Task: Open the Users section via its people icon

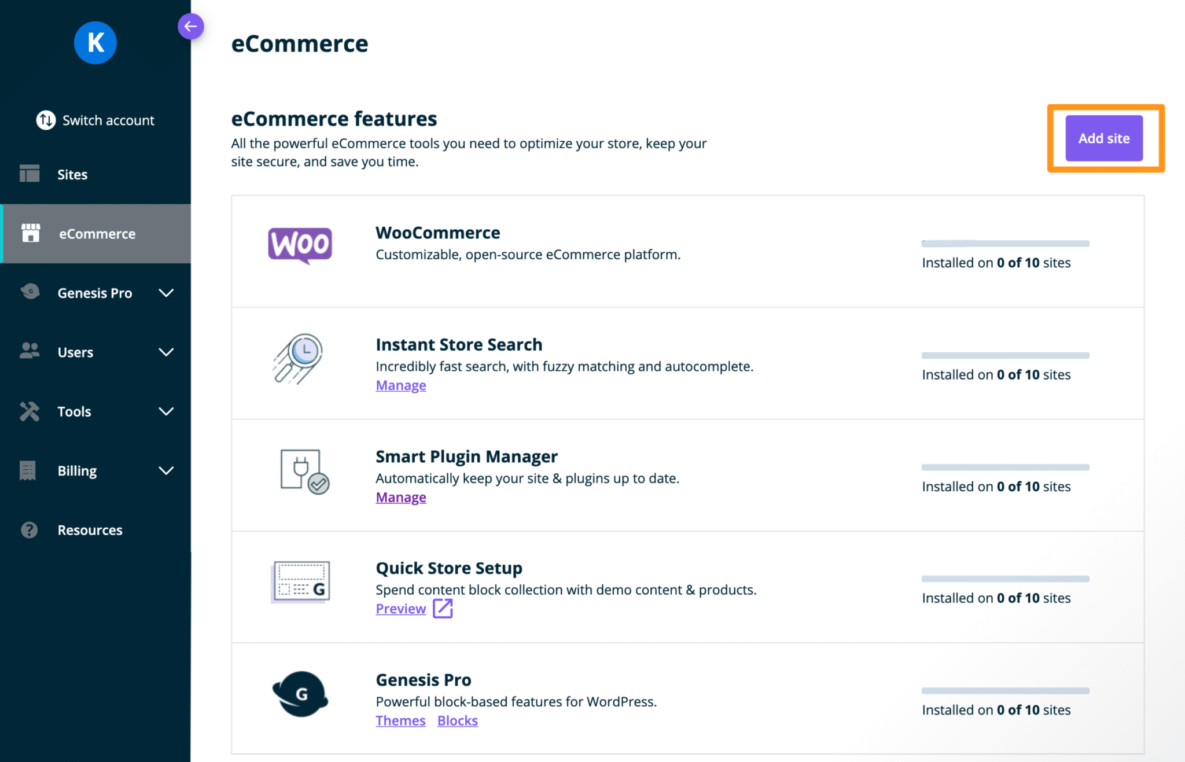Action: coord(29,352)
